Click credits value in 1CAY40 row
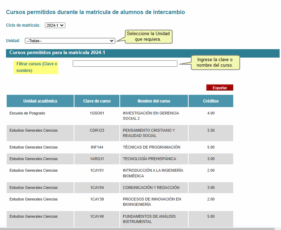 point(211,216)
